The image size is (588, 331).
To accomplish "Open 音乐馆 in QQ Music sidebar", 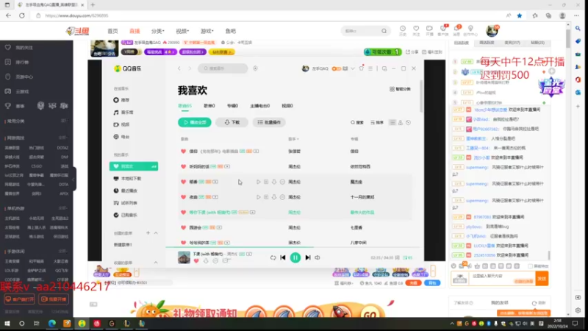I will [123, 113].
